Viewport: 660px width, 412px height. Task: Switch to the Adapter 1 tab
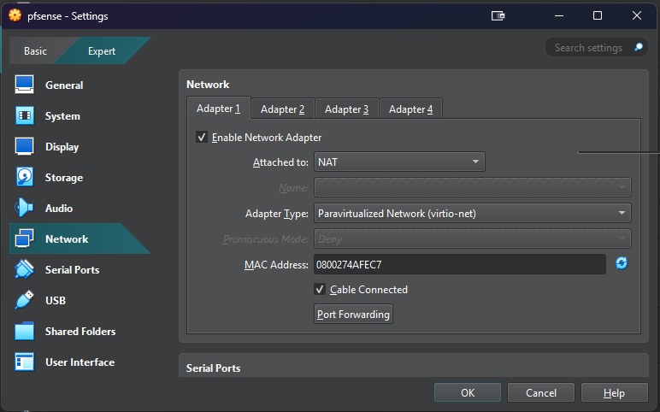219,109
